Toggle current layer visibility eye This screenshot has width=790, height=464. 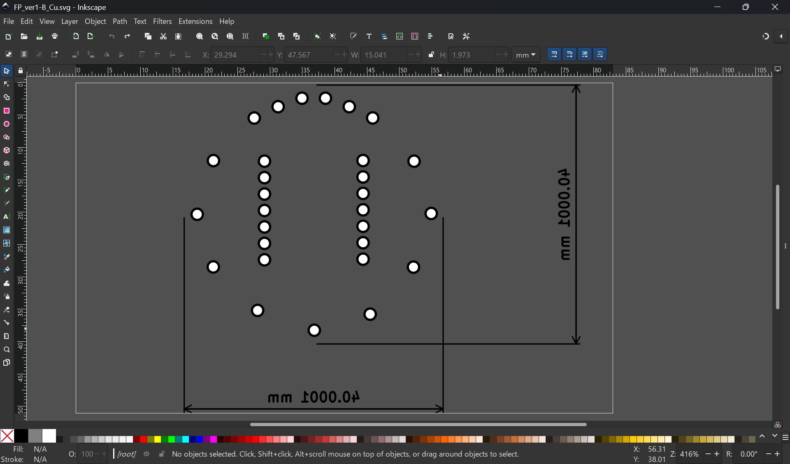pos(146,454)
